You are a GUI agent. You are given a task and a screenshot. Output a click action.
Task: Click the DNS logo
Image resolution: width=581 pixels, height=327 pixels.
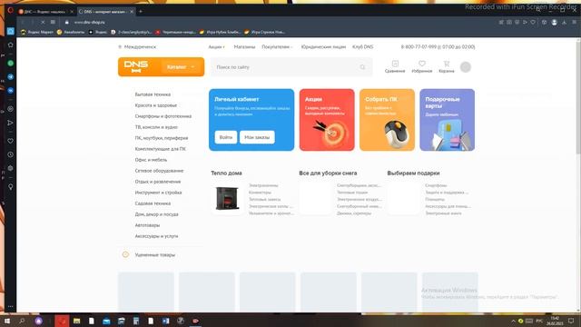pos(136,66)
